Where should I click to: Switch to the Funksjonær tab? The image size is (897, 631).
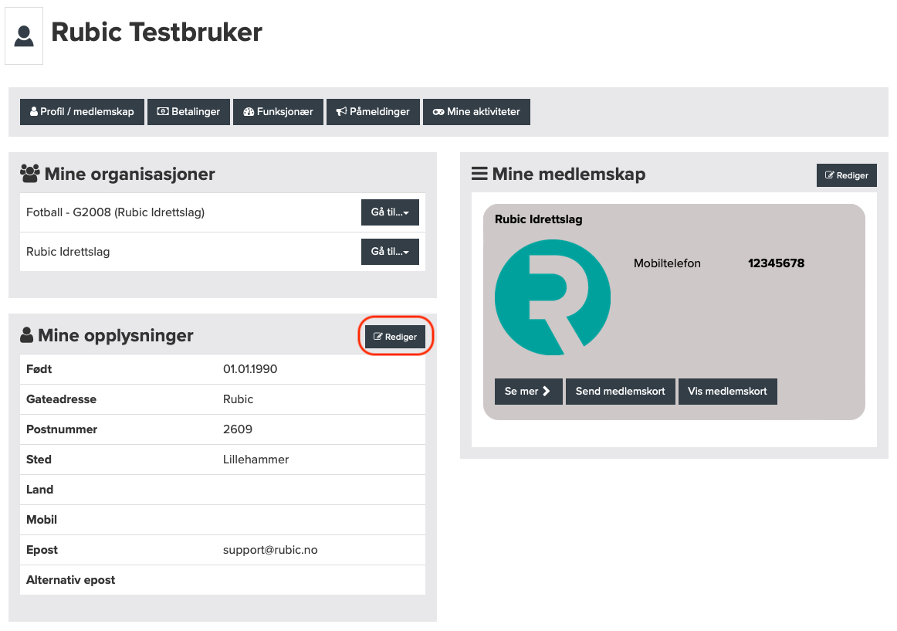[x=278, y=112]
